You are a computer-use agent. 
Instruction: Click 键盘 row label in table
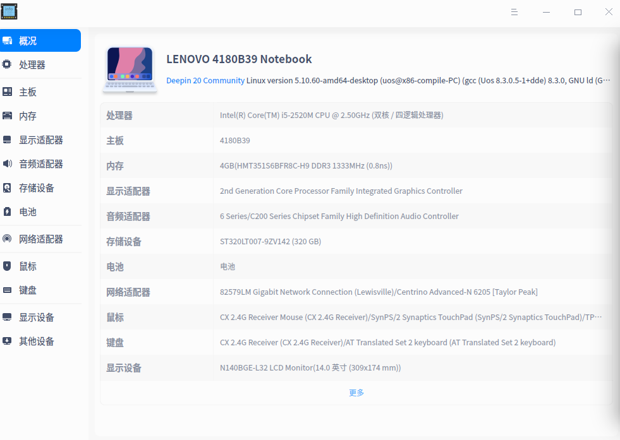tap(115, 343)
